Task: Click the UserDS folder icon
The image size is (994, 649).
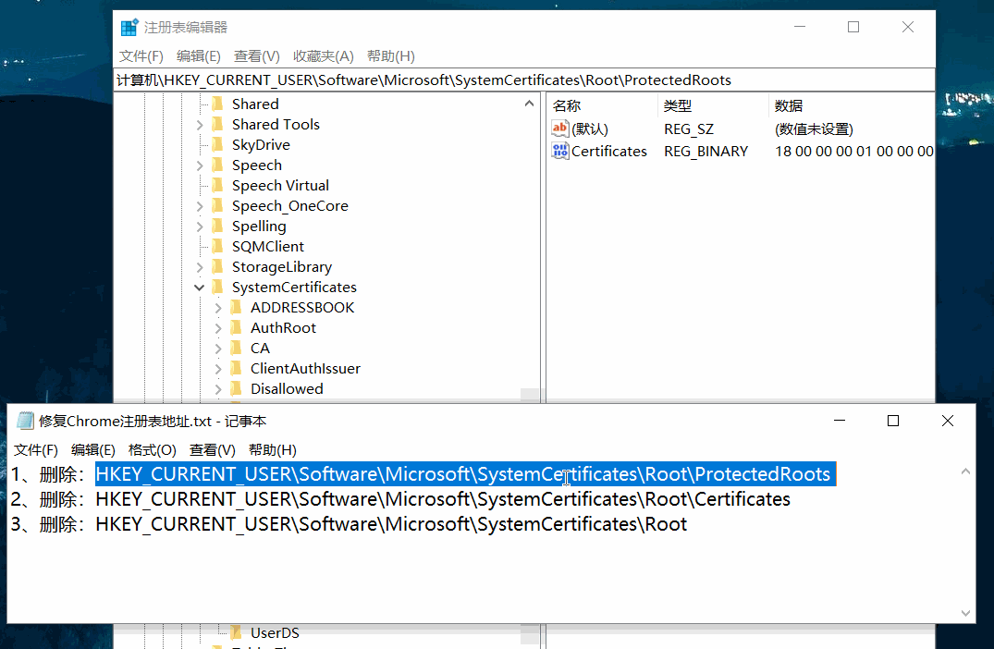Action: 237,631
